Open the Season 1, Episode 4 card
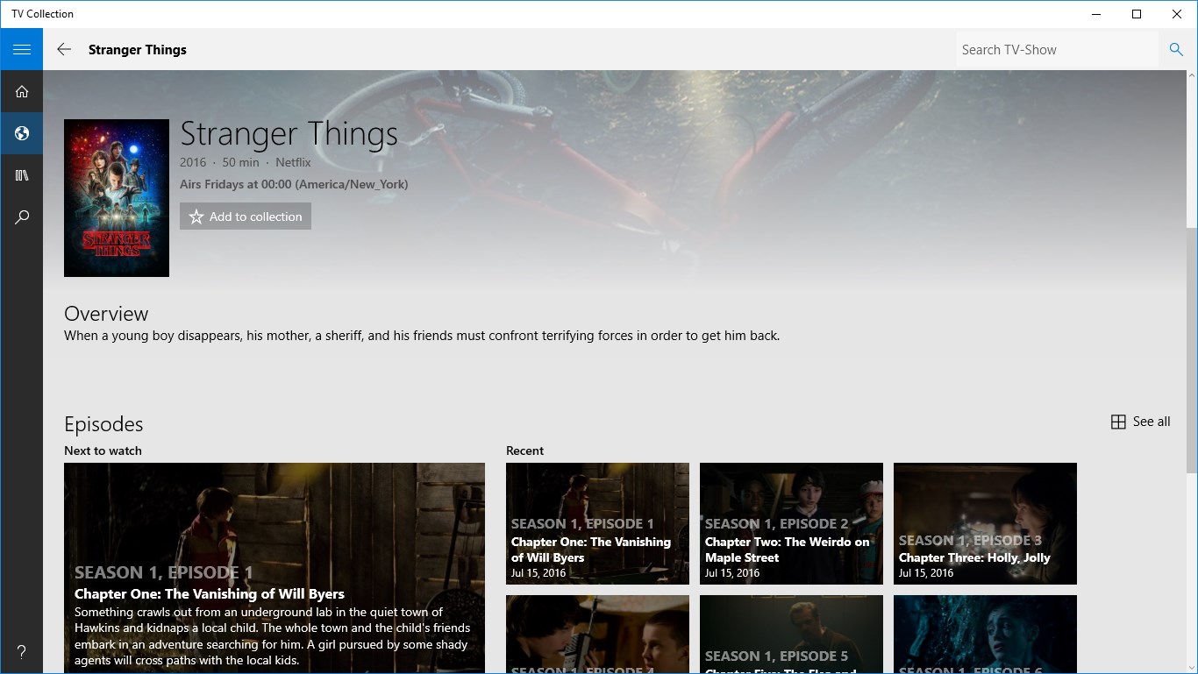Viewport: 1198px width, 674px height. [x=597, y=635]
